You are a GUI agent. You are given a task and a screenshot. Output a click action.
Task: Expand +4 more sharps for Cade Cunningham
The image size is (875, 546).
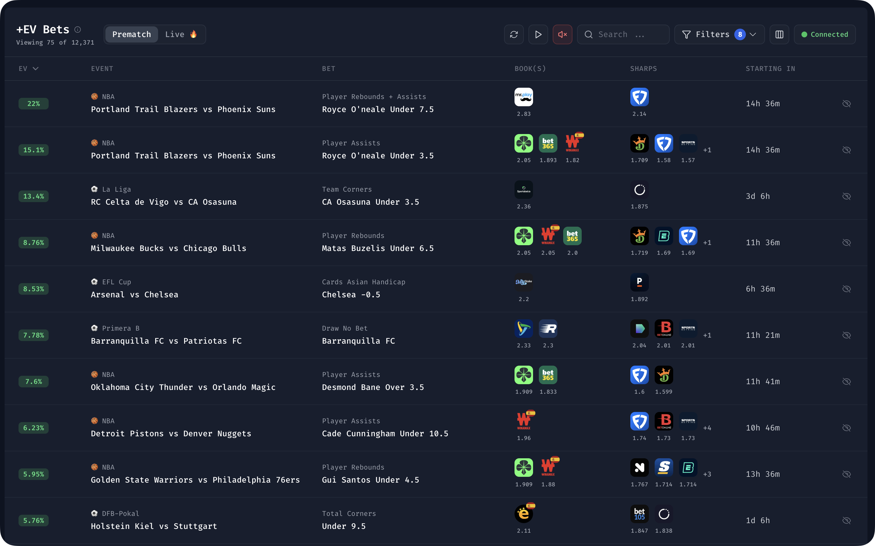(x=707, y=428)
